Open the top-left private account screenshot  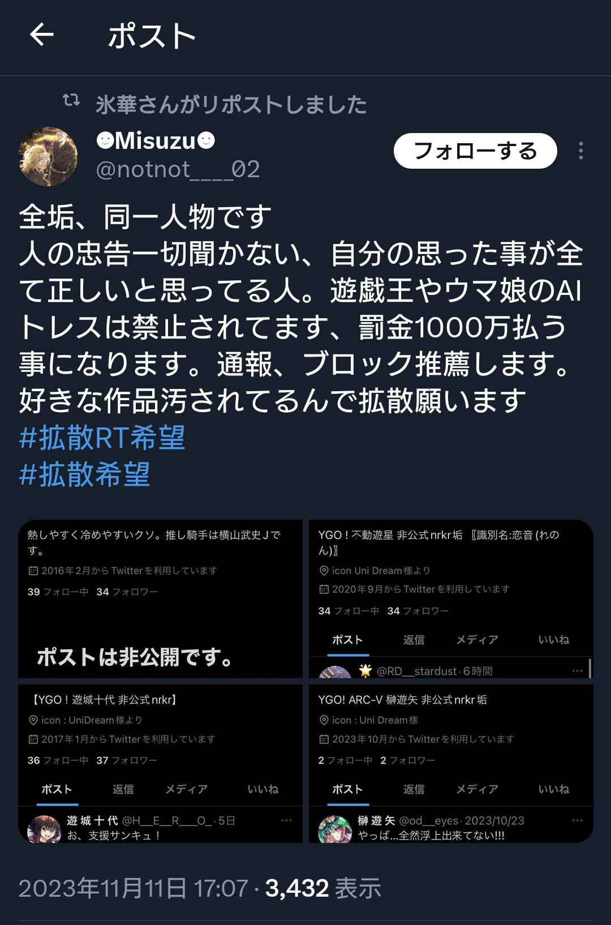click(x=160, y=599)
